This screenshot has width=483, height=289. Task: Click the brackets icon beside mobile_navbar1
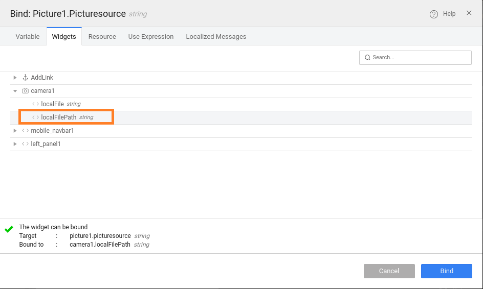[25, 131]
